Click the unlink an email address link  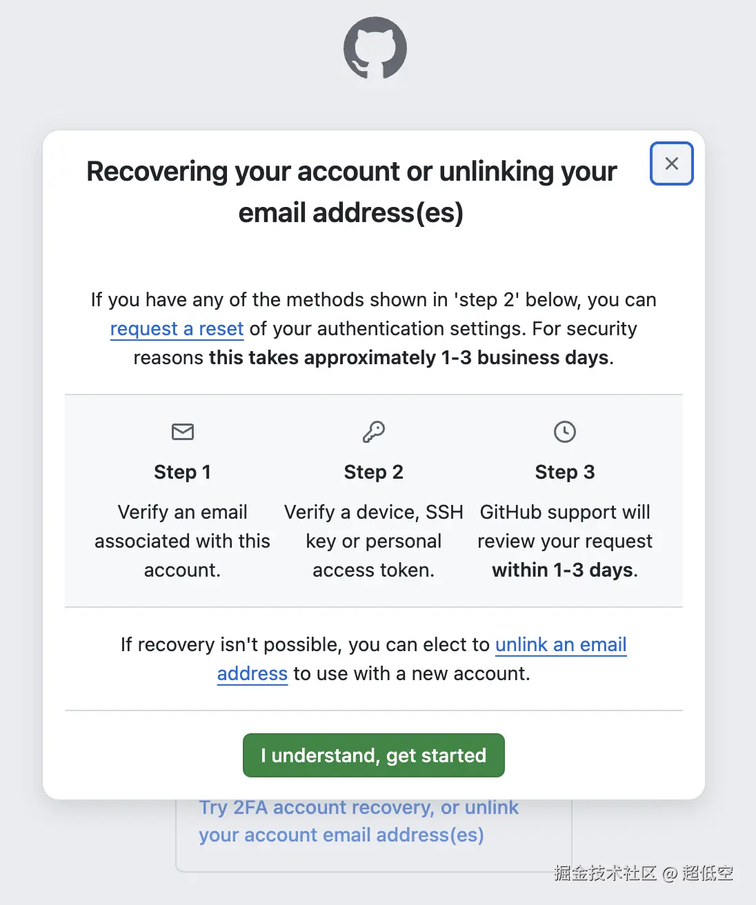tap(561, 645)
